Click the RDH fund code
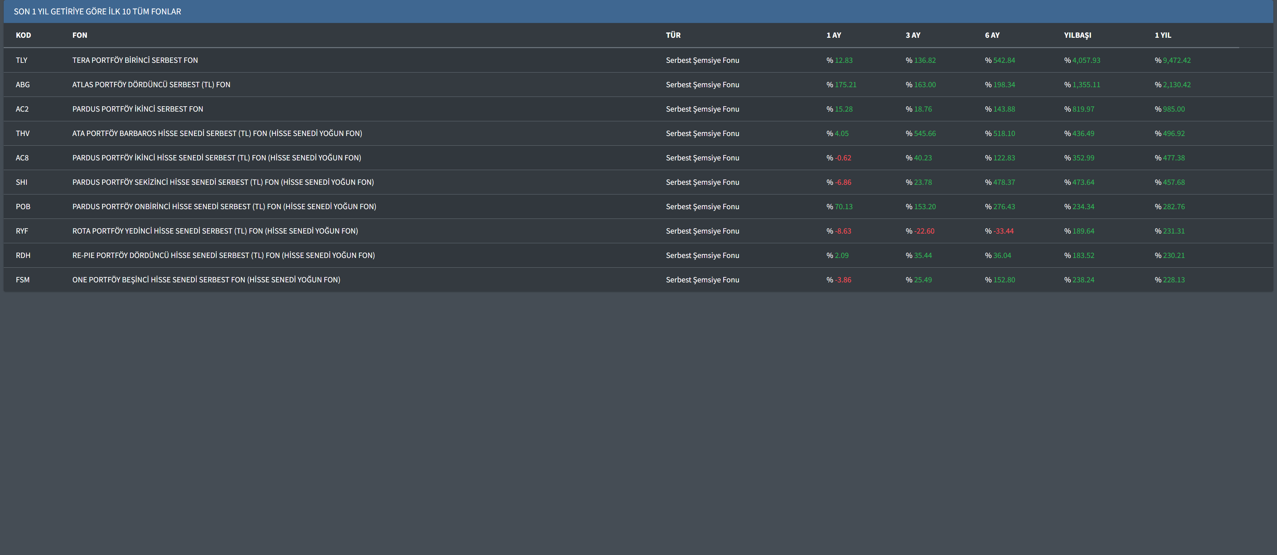The height and width of the screenshot is (555, 1277). click(x=23, y=256)
